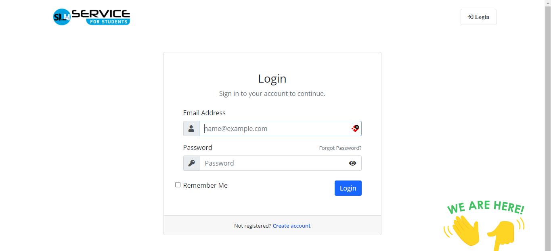
Task: Click the user silhouette icon beside email field
Action: tap(191, 129)
